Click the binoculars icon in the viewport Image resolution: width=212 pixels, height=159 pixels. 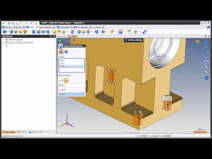tap(197, 42)
